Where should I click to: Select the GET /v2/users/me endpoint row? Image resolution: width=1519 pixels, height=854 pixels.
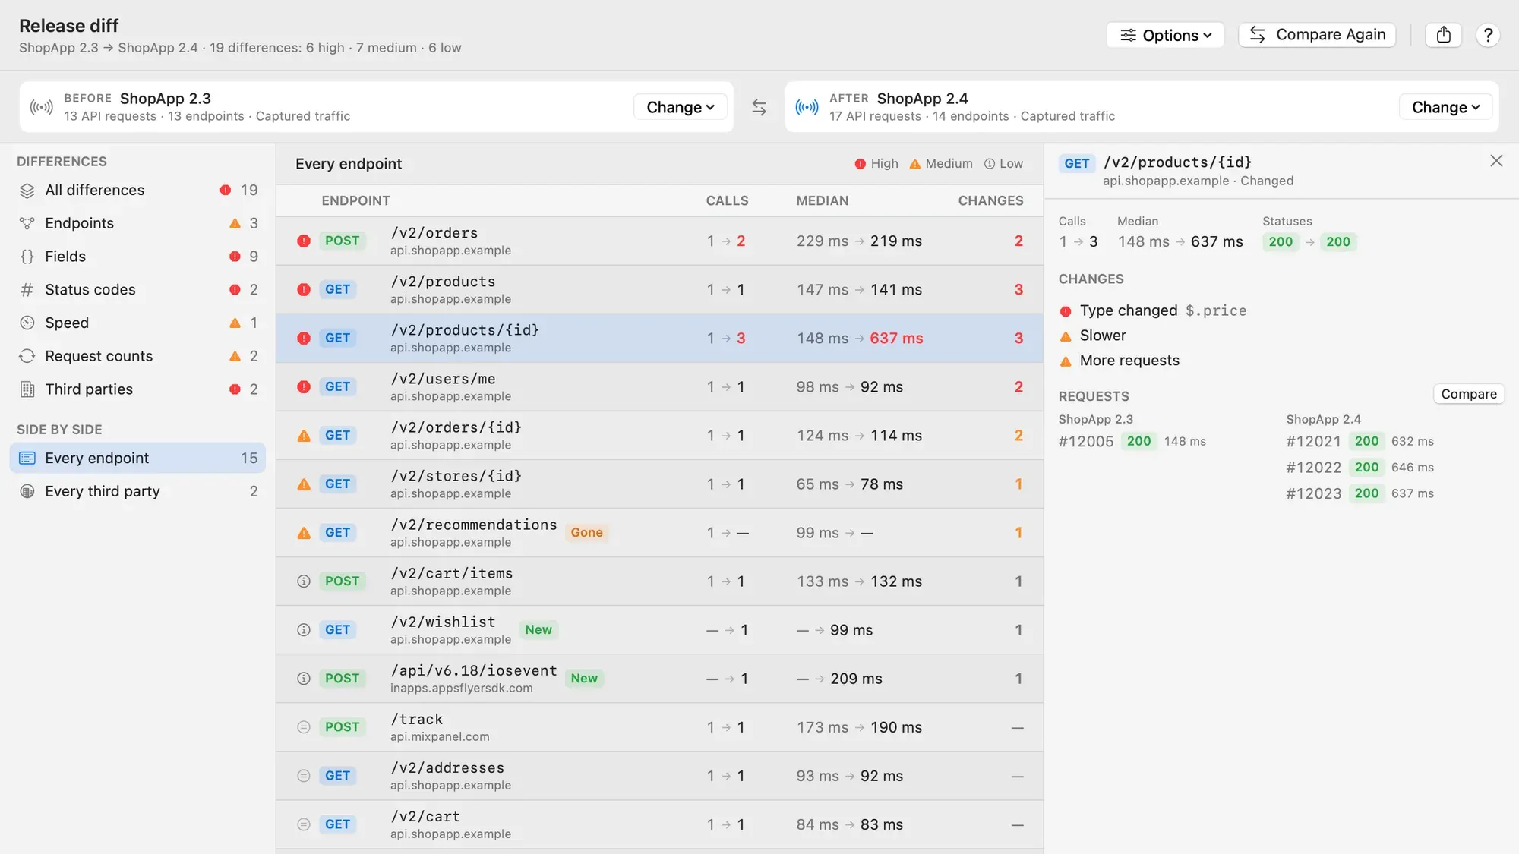(x=659, y=387)
